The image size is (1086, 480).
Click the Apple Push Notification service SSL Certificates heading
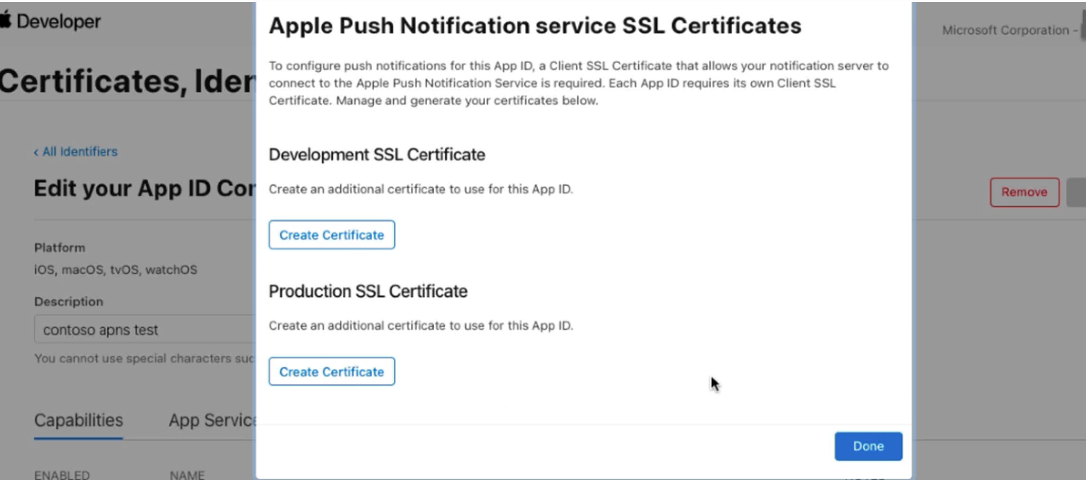[535, 26]
